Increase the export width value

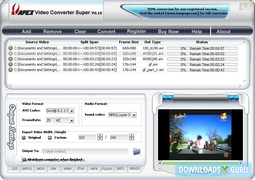click(x=100, y=135)
